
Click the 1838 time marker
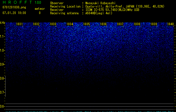coord(137,24)
